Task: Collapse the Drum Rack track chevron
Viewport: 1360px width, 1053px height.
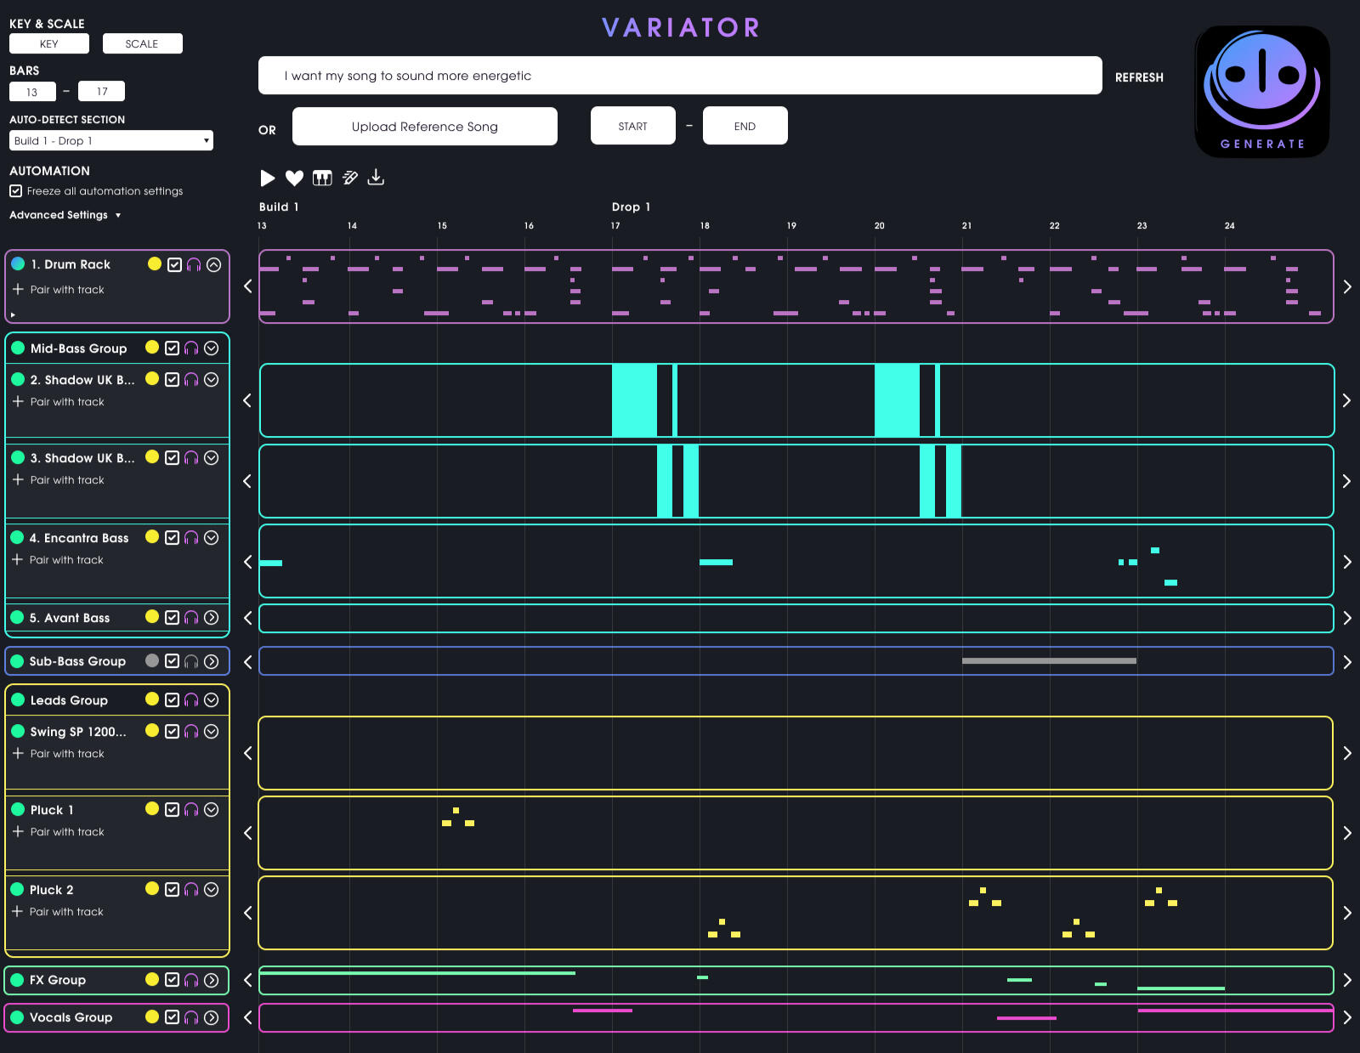Action: [x=214, y=264]
